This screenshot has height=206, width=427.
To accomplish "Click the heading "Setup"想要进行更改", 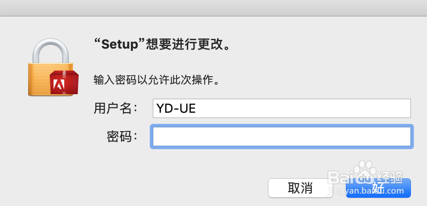I will click(162, 44).
